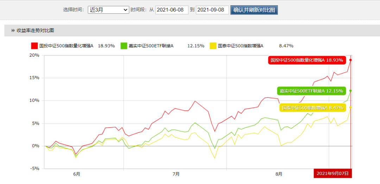Click the start date field 2021-06-08
This screenshot has height=184, width=380.
coord(172,10)
